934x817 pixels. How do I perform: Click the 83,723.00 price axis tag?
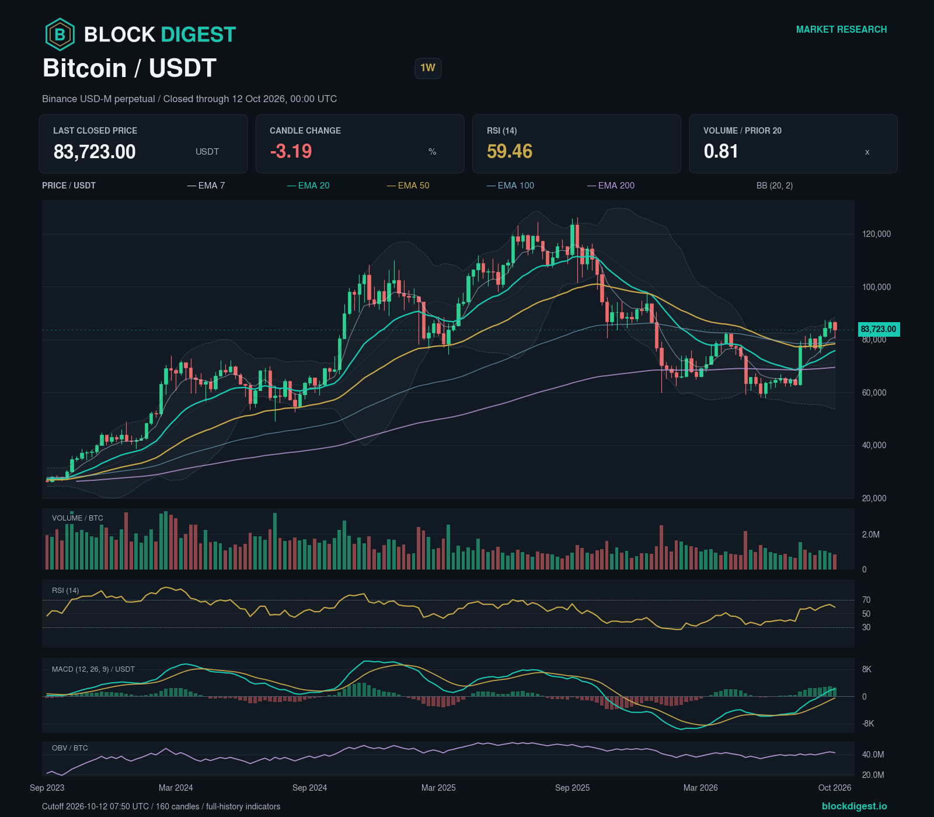(x=879, y=329)
